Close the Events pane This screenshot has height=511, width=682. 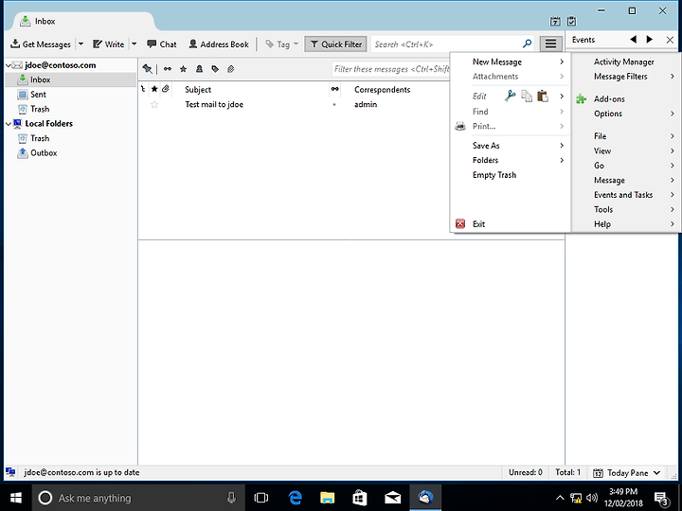coord(670,40)
